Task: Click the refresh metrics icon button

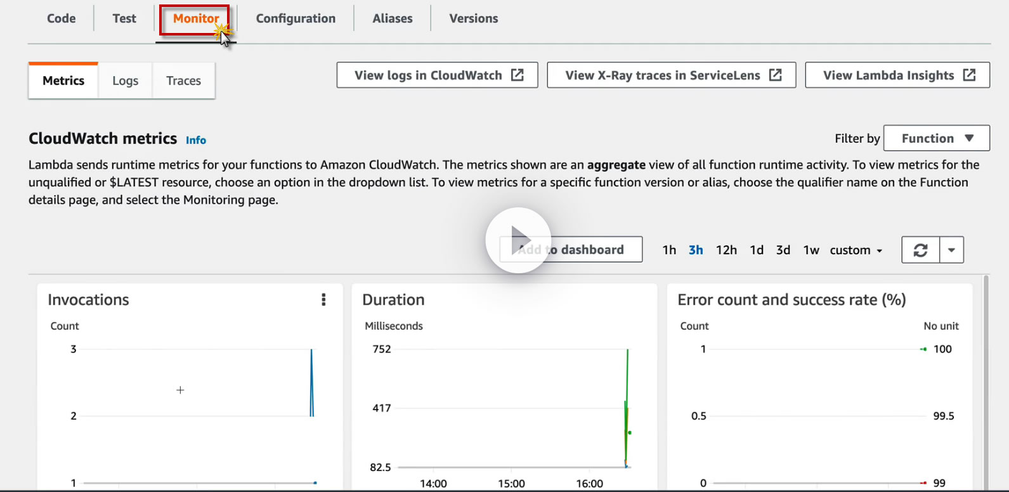Action: pos(920,250)
